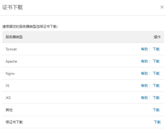The image size is (166, 131).
Task: Click the 服务器类型 column header
Action: [14, 37]
